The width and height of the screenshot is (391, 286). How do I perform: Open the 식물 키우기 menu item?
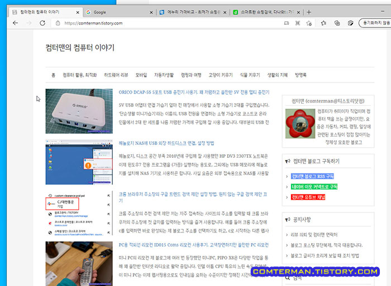point(250,75)
